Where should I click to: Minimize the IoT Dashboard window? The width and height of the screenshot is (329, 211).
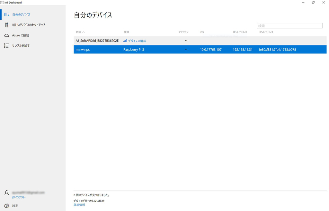click(x=303, y=3)
